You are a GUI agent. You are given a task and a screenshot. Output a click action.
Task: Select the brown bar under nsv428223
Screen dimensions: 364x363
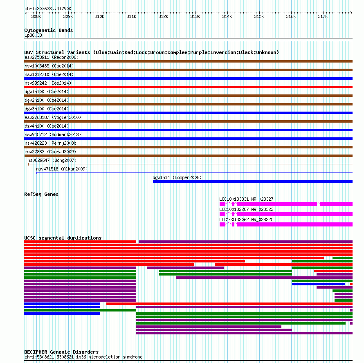188,147
